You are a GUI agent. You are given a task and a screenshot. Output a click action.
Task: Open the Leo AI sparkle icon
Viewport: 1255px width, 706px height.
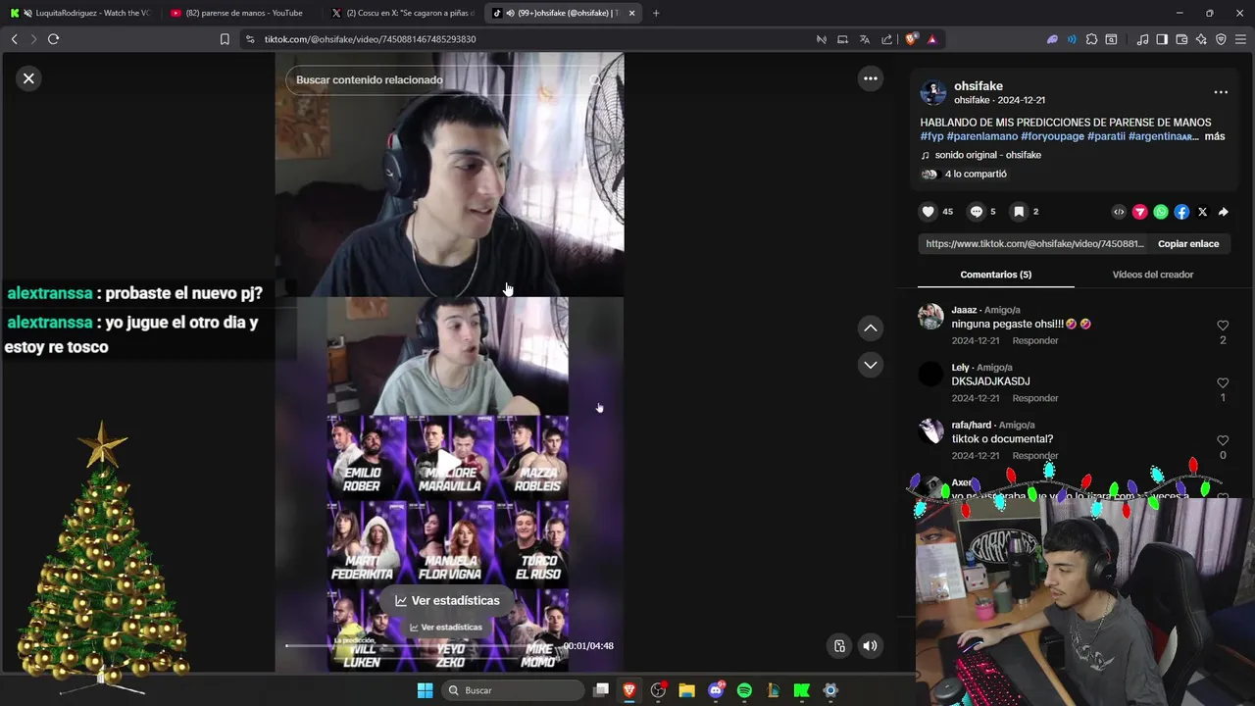click(1201, 39)
